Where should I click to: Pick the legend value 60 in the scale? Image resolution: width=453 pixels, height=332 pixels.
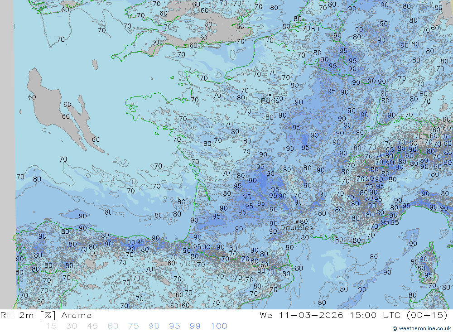[x=113, y=326]
